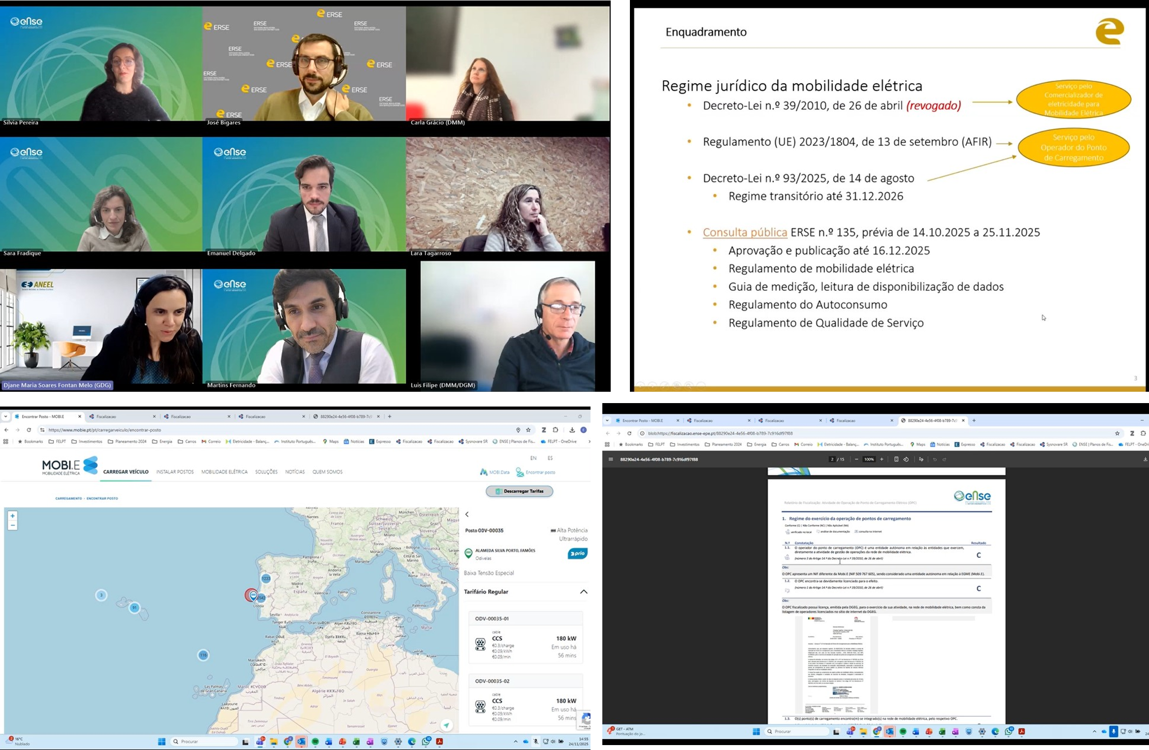Switch MOBI.E site language to EN
Viewport: 1149px width, 750px height.
(x=533, y=458)
